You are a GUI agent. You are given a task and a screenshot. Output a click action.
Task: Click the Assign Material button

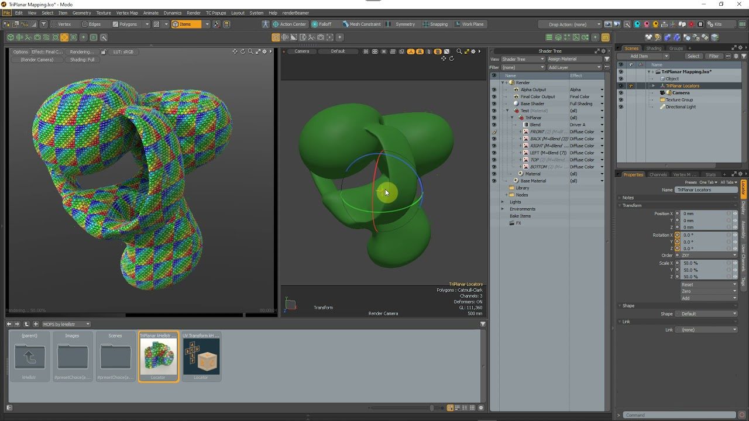(573, 59)
